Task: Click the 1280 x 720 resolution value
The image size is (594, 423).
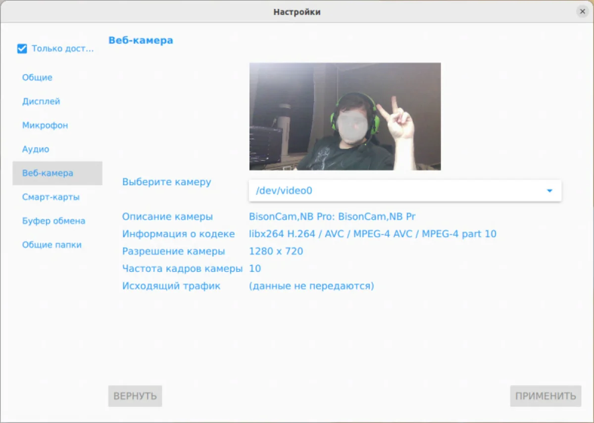Action: coord(276,252)
